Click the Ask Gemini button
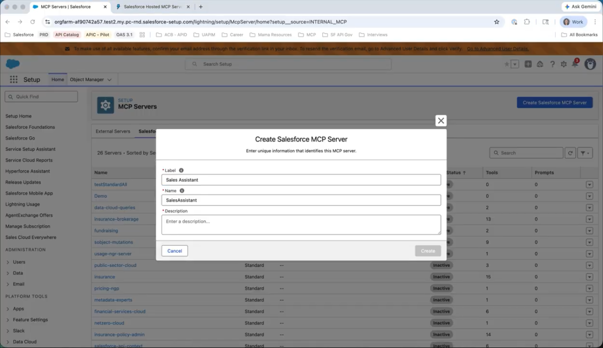Viewport: 603px width, 348px height. pos(580,7)
